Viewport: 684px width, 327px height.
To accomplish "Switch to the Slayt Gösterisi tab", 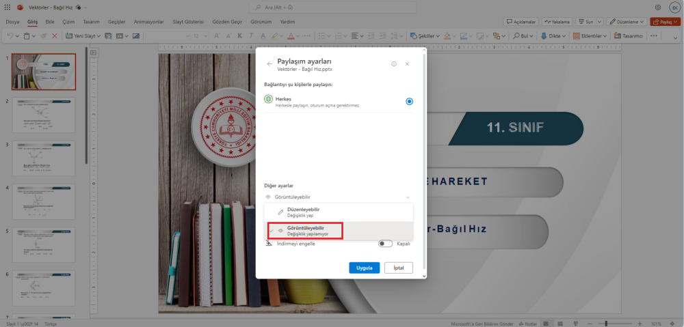I will click(x=188, y=21).
